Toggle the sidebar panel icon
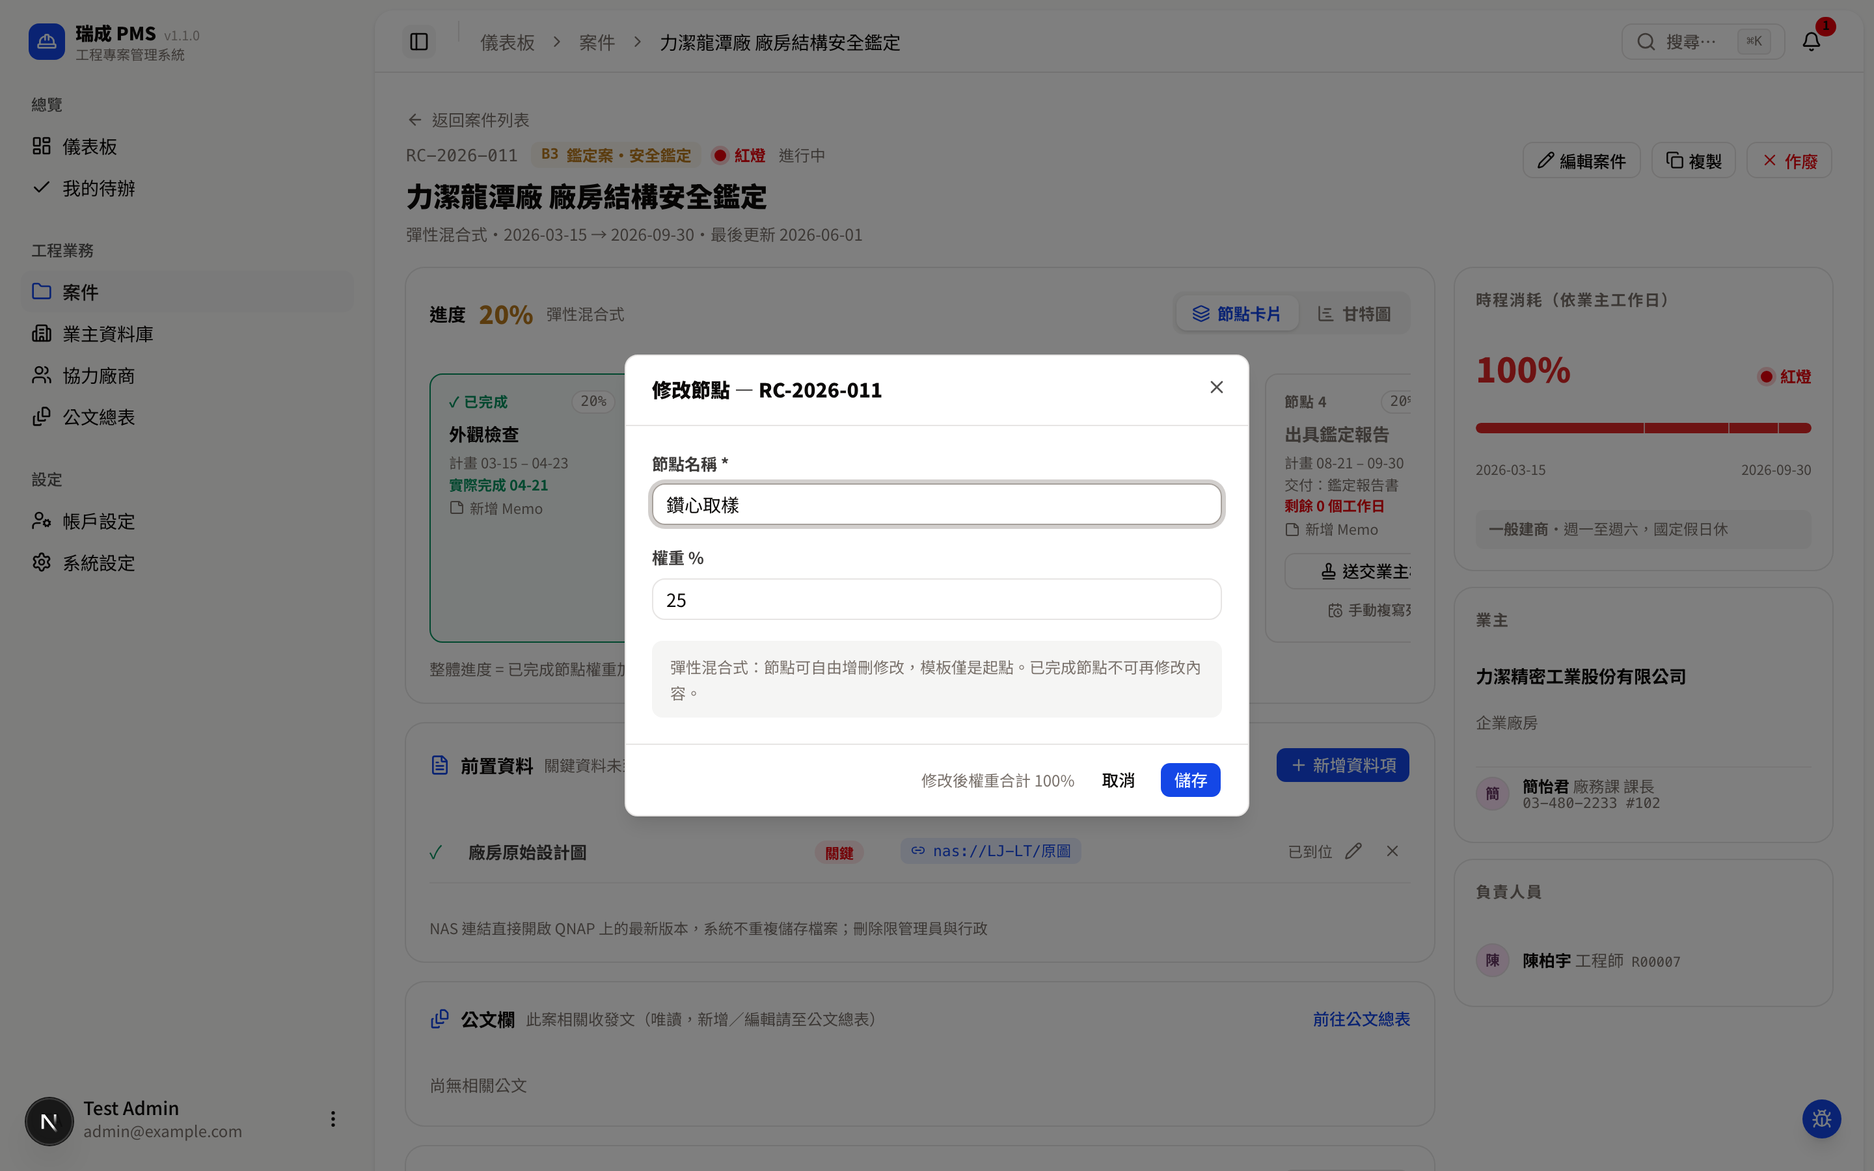This screenshot has width=1874, height=1171. (x=419, y=42)
